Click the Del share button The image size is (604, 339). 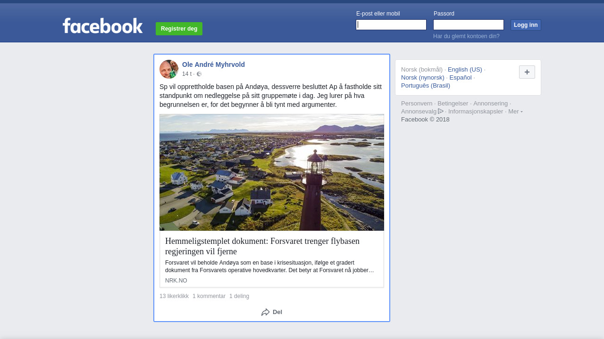(x=272, y=312)
